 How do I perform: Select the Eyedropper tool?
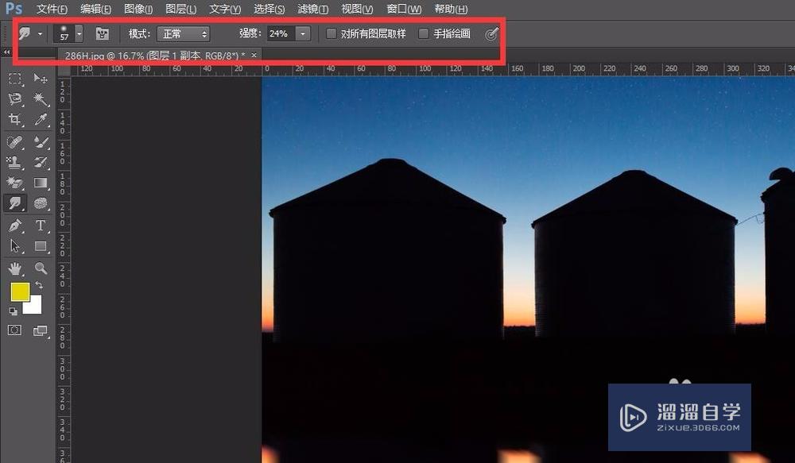point(41,120)
